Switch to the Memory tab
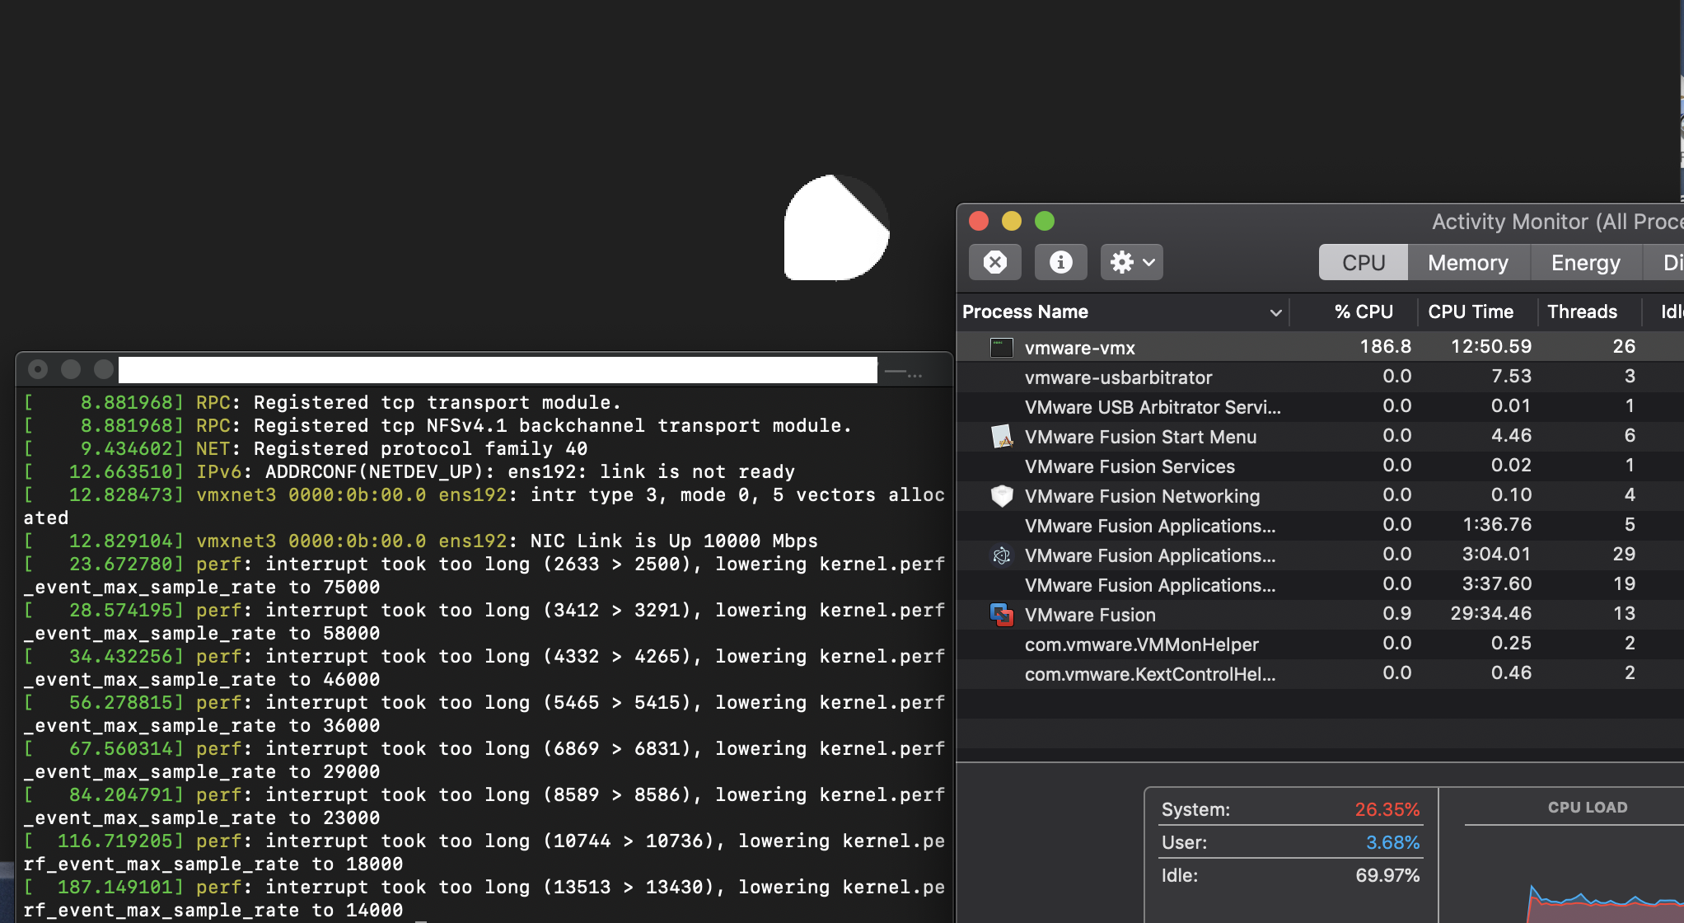Screen dimensions: 1684x923 click(x=1468, y=262)
